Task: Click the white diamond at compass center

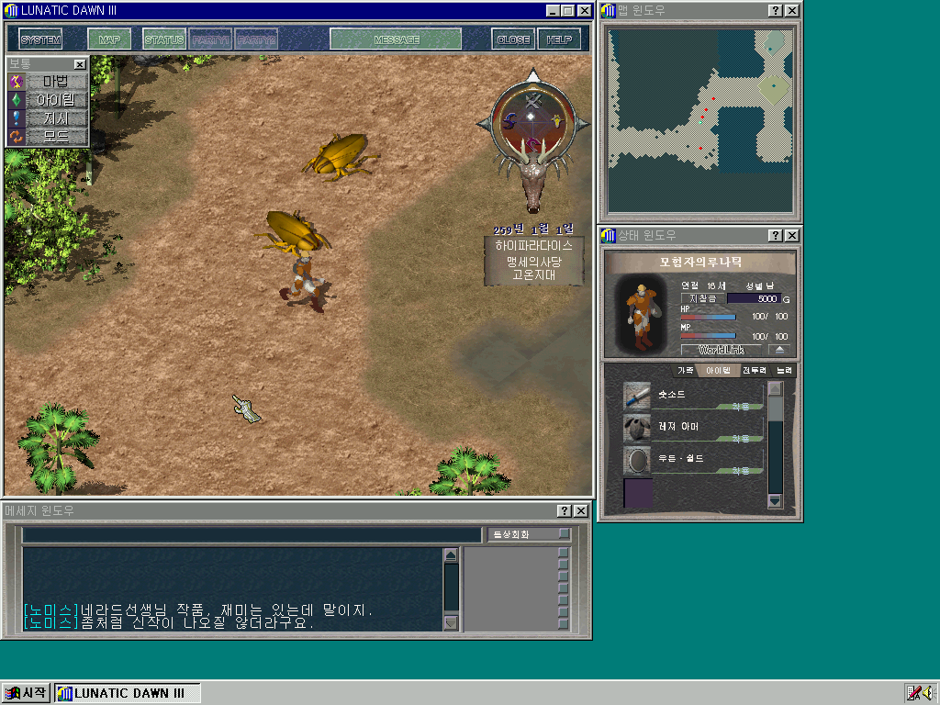Action: pos(531,117)
